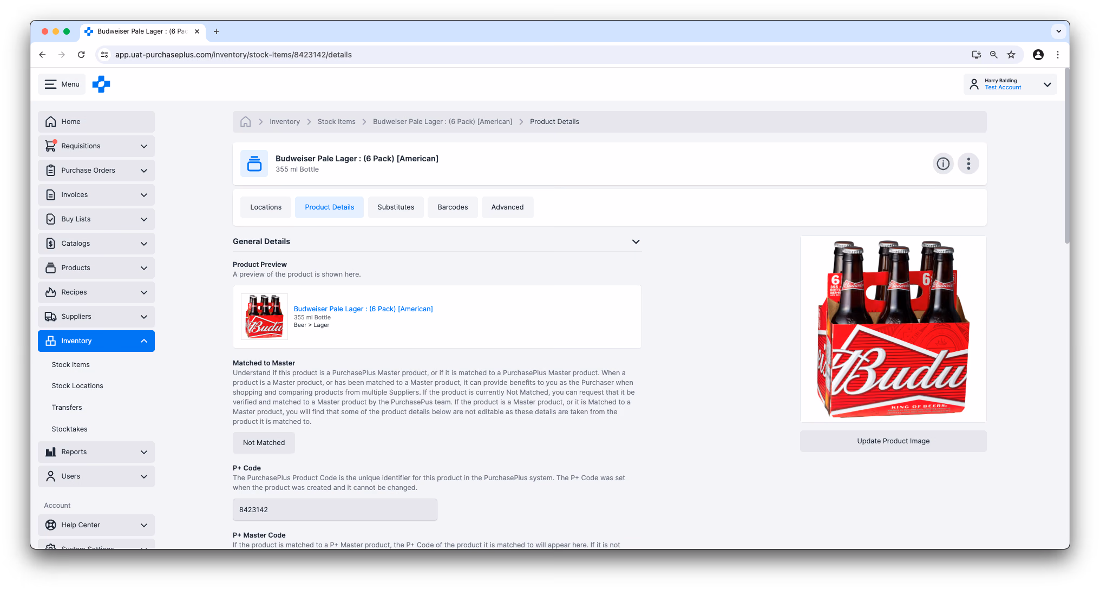The height and width of the screenshot is (589, 1100).
Task: Collapse the Inventory section chevron
Action: (x=144, y=341)
